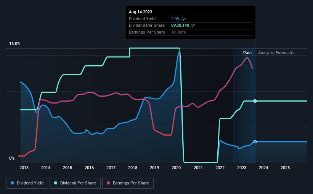Click the 'CA$0.140' dividend per share value
This screenshot has height=194, width=313.
(x=180, y=26)
